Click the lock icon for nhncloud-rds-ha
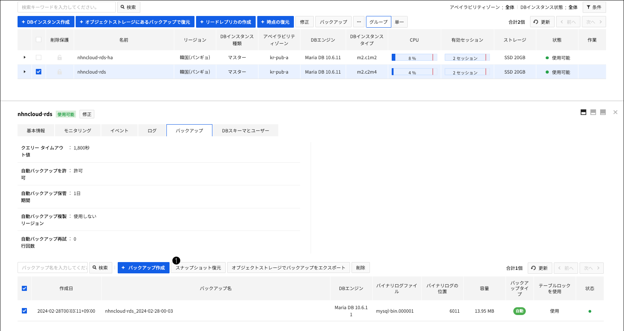 pos(60,58)
